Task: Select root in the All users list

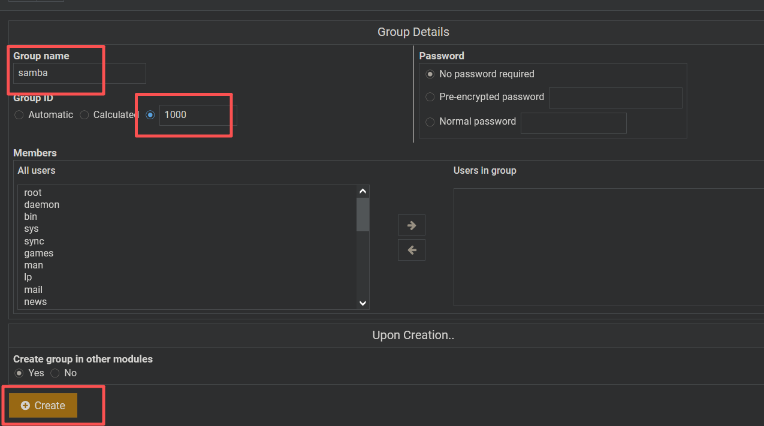Action: tap(33, 193)
